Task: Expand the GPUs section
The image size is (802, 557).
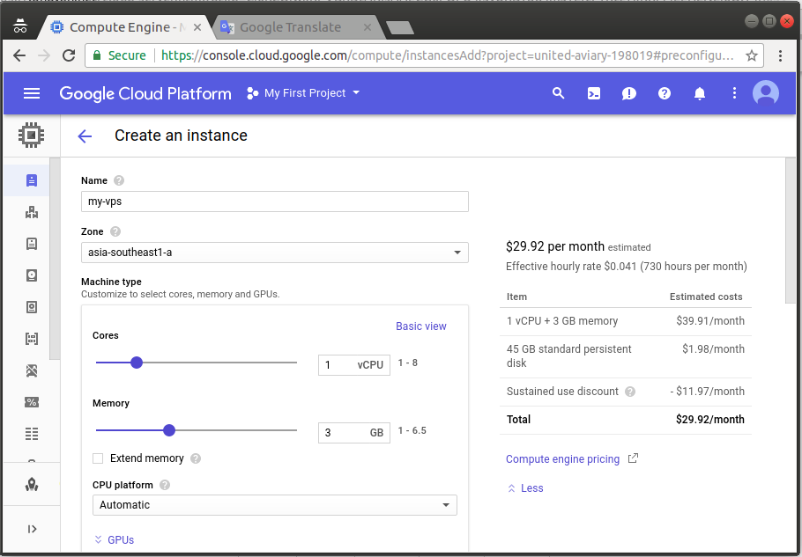Action: pyautogui.click(x=115, y=539)
